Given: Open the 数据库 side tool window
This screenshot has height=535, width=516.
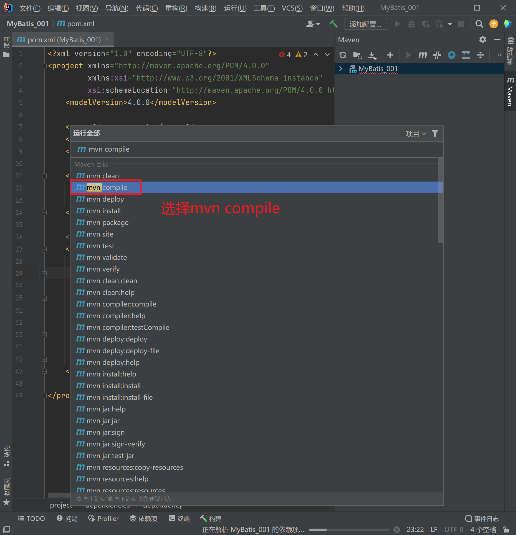Looking at the screenshot, I should pyautogui.click(x=510, y=51).
